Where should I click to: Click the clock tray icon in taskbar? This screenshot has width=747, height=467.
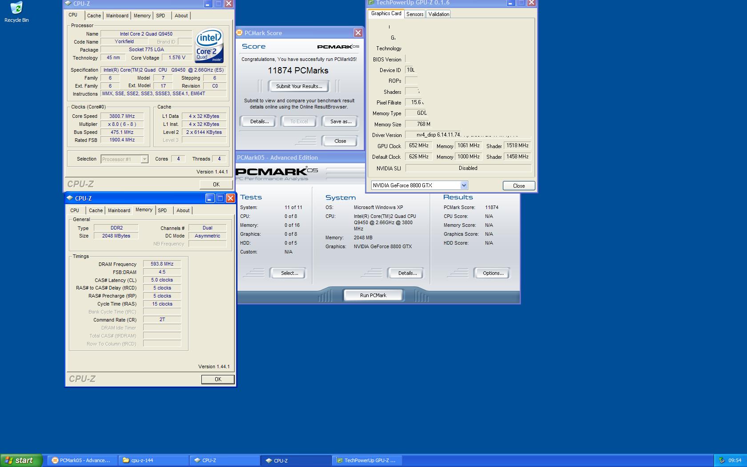point(722,460)
